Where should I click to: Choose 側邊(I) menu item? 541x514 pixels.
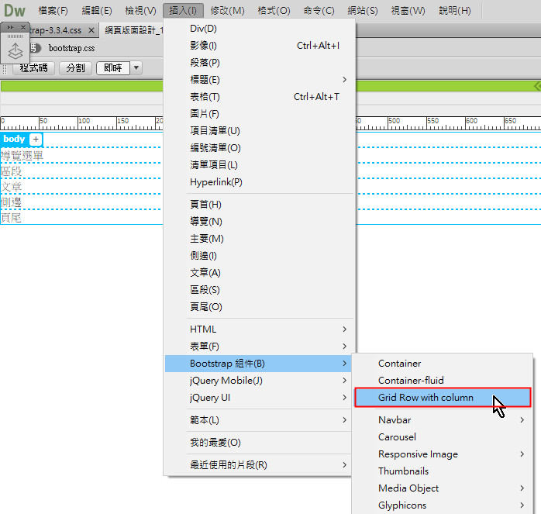pos(260,256)
